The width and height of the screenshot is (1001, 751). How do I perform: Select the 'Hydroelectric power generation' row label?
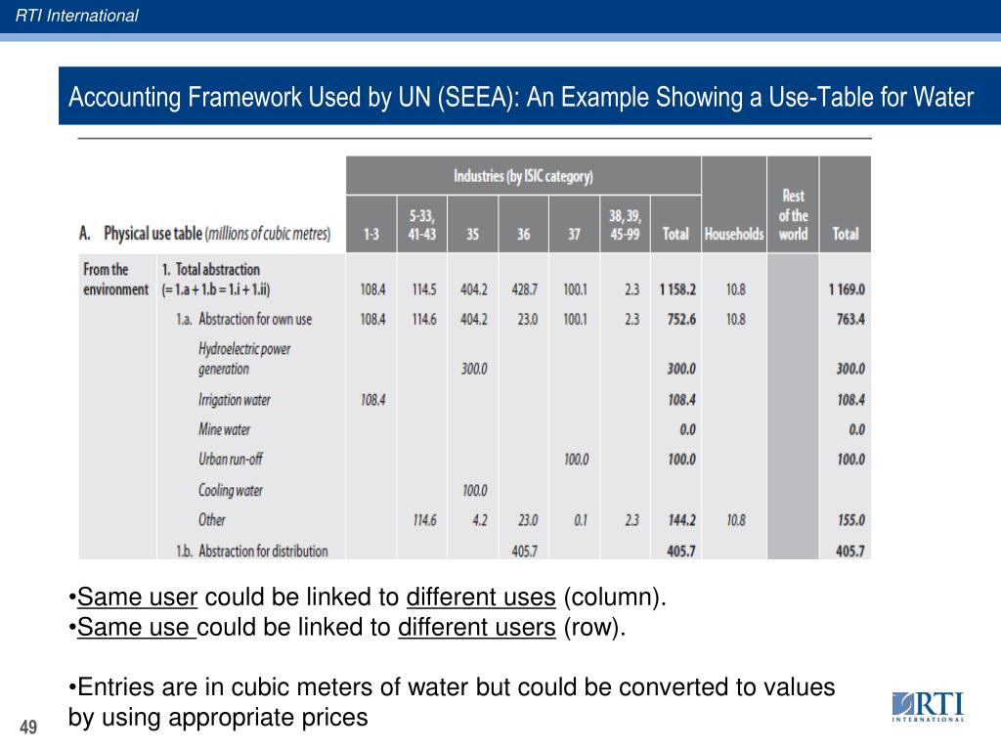[x=244, y=358]
